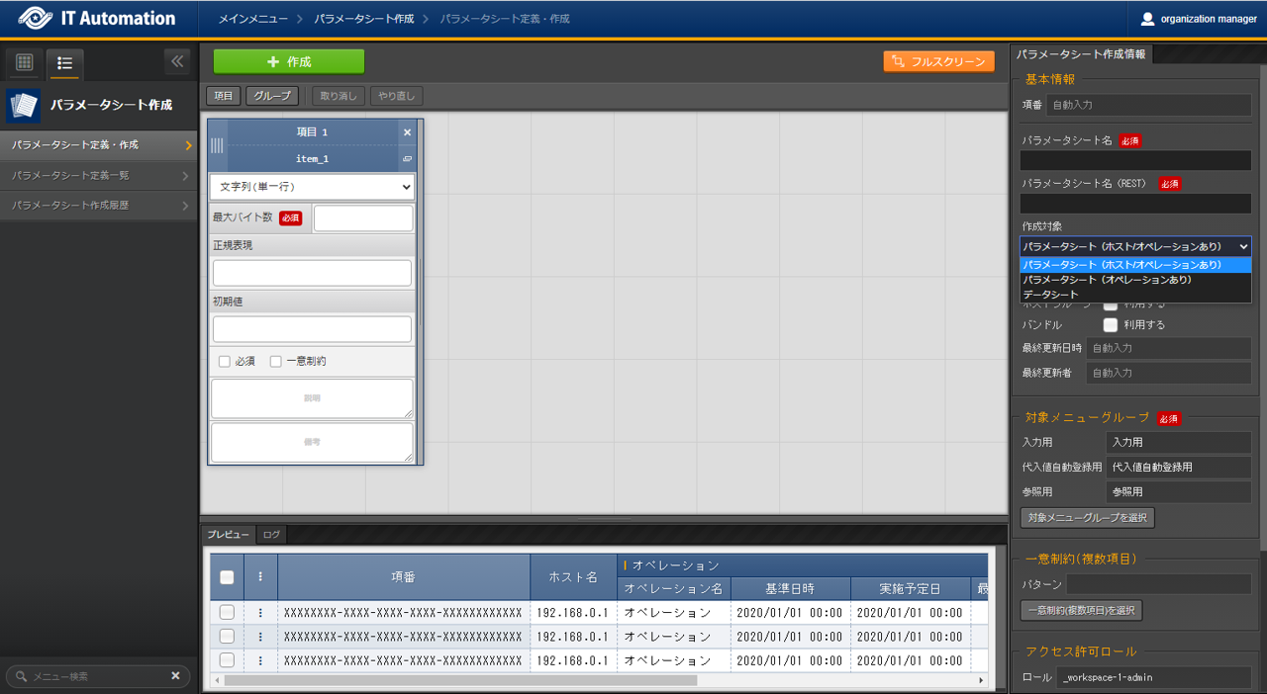Switch to grid view icon in sidebar
The width and height of the screenshot is (1267, 694).
(x=25, y=62)
